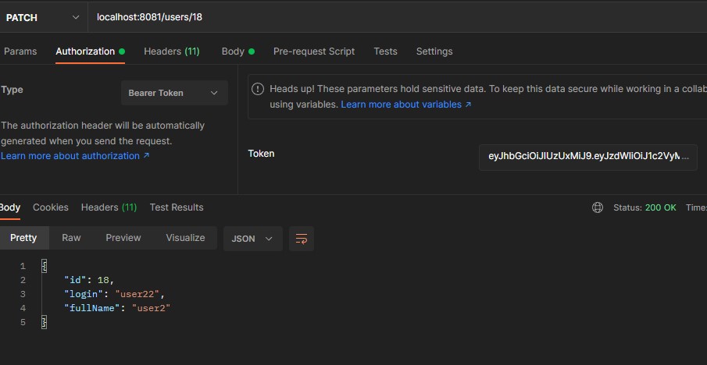Switch to the Raw response view

[71, 238]
